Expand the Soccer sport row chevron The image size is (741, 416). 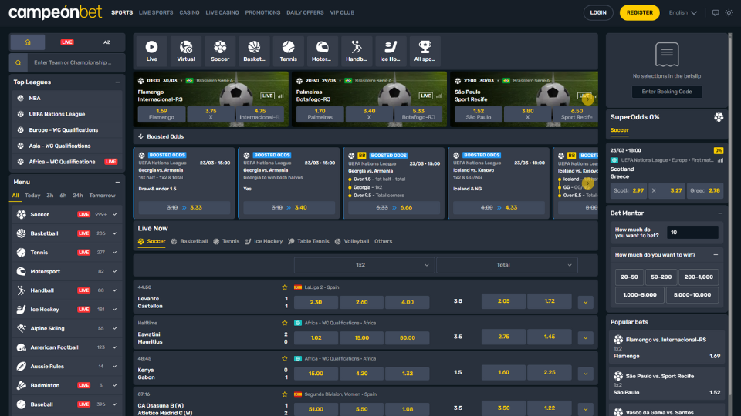114,215
